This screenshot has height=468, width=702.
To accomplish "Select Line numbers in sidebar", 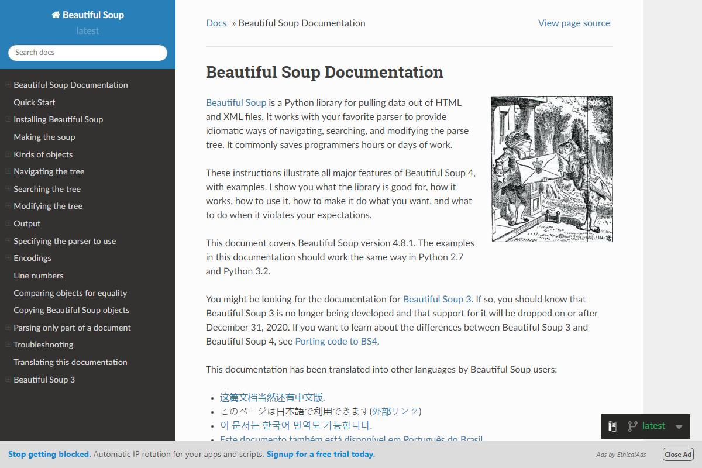I will [39, 276].
